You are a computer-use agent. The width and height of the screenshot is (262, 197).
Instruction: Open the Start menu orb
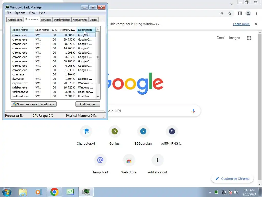(x=7, y=192)
